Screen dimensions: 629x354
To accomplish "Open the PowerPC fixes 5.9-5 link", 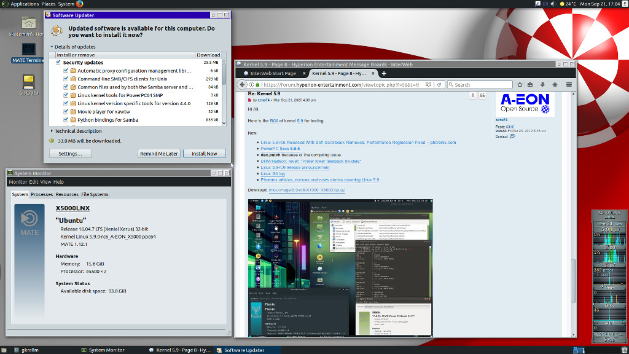I will [x=280, y=149].
